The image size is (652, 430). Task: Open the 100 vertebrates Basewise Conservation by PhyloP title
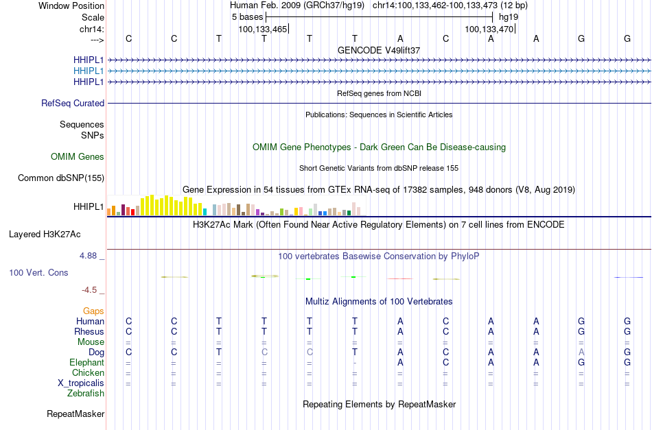379,256
